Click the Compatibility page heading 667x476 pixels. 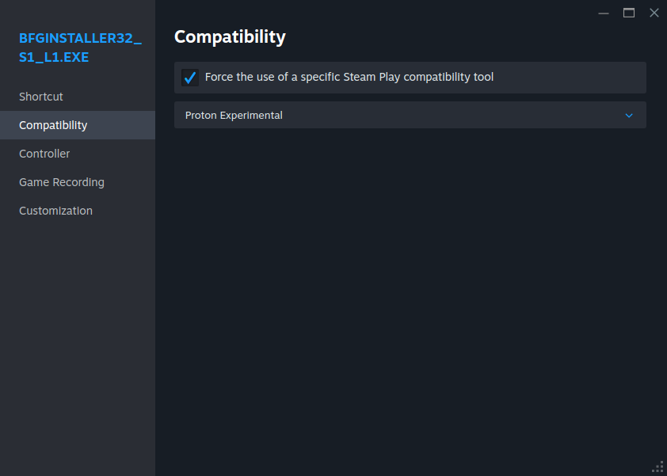(230, 36)
